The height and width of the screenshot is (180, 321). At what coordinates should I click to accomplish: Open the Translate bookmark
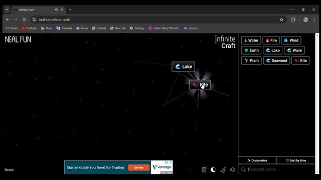pyautogui.click(x=64, y=28)
